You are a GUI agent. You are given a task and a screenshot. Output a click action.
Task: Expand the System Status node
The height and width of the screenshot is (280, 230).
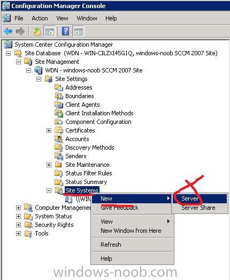click(18, 216)
